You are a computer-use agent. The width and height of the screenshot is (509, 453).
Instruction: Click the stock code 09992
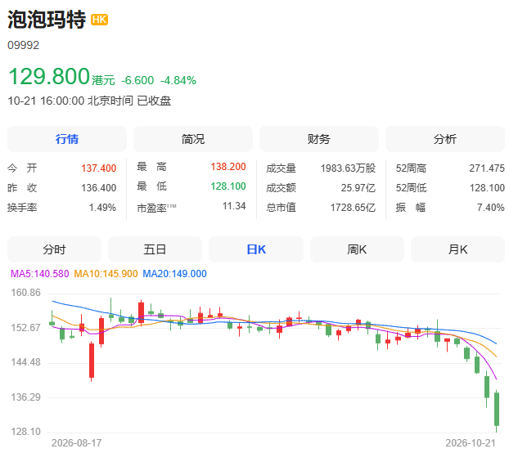click(x=24, y=45)
